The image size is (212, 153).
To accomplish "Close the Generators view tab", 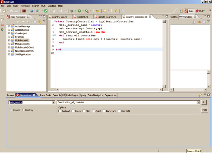I will tap(34, 95).
